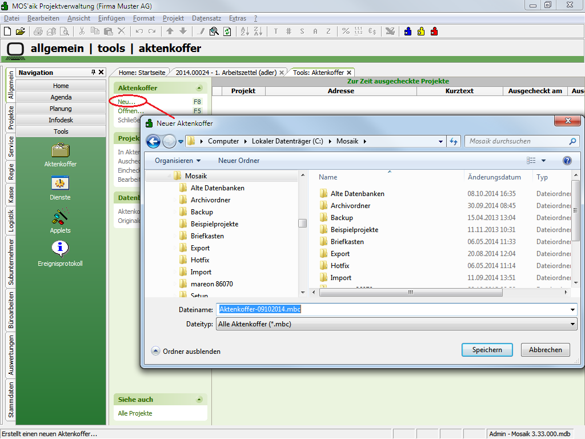Click the Dateiname input field

pyautogui.click(x=393, y=309)
